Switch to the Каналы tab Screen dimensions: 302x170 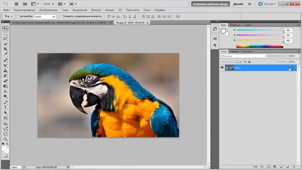pos(235,51)
